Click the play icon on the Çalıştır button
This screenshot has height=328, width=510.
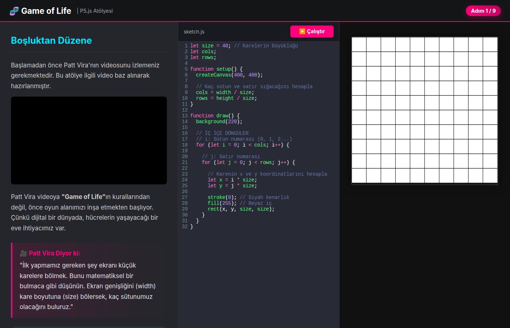pyautogui.click(x=302, y=31)
